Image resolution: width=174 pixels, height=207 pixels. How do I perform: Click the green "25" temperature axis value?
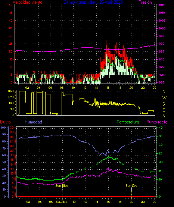click(161, 153)
